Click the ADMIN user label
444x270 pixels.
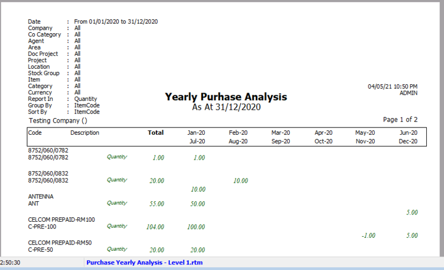pos(408,93)
